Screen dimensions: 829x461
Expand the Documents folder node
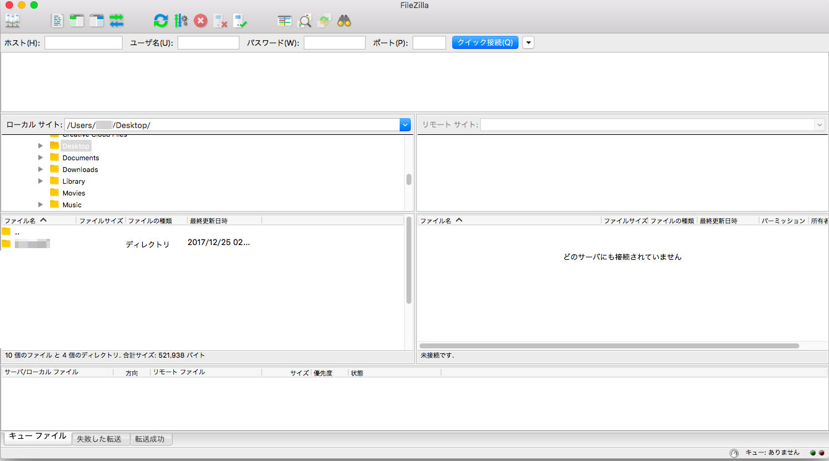(x=41, y=158)
